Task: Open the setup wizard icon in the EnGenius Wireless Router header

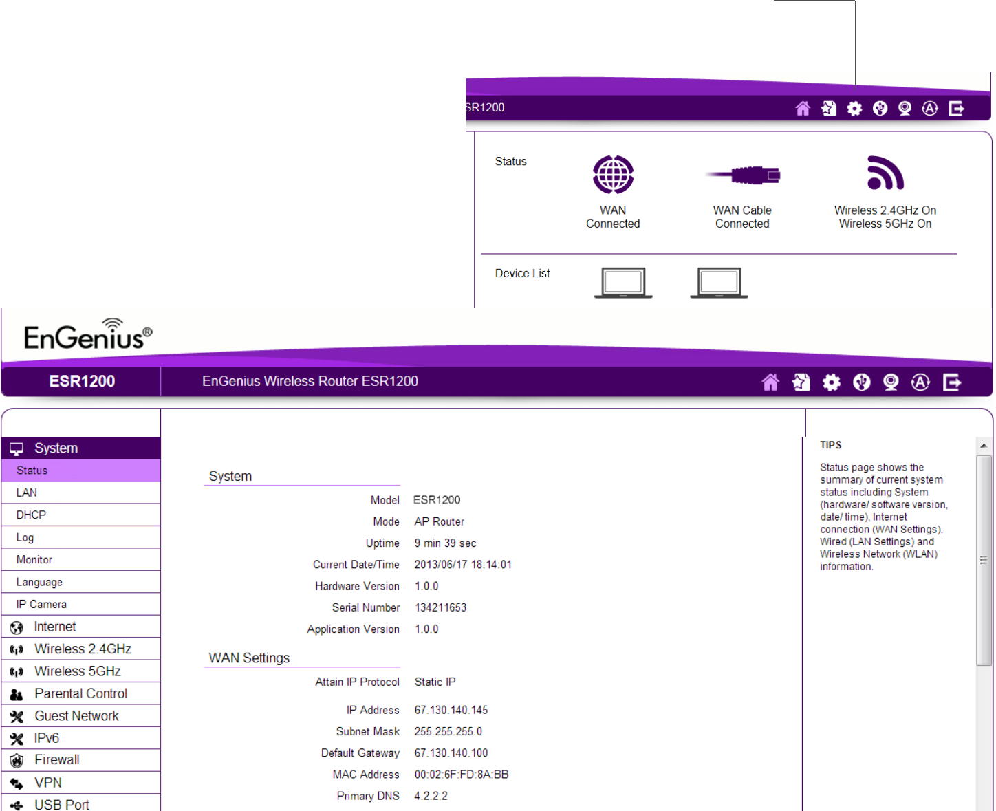Action: (x=801, y=382)
